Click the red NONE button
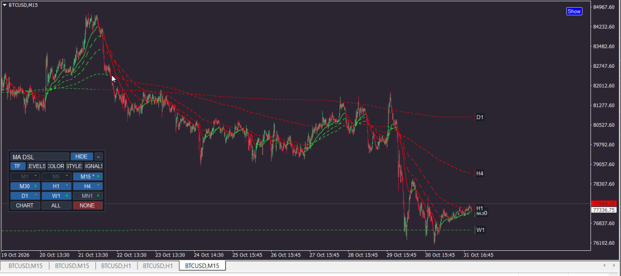The image size is (621, 276). [x=88, y=205]
